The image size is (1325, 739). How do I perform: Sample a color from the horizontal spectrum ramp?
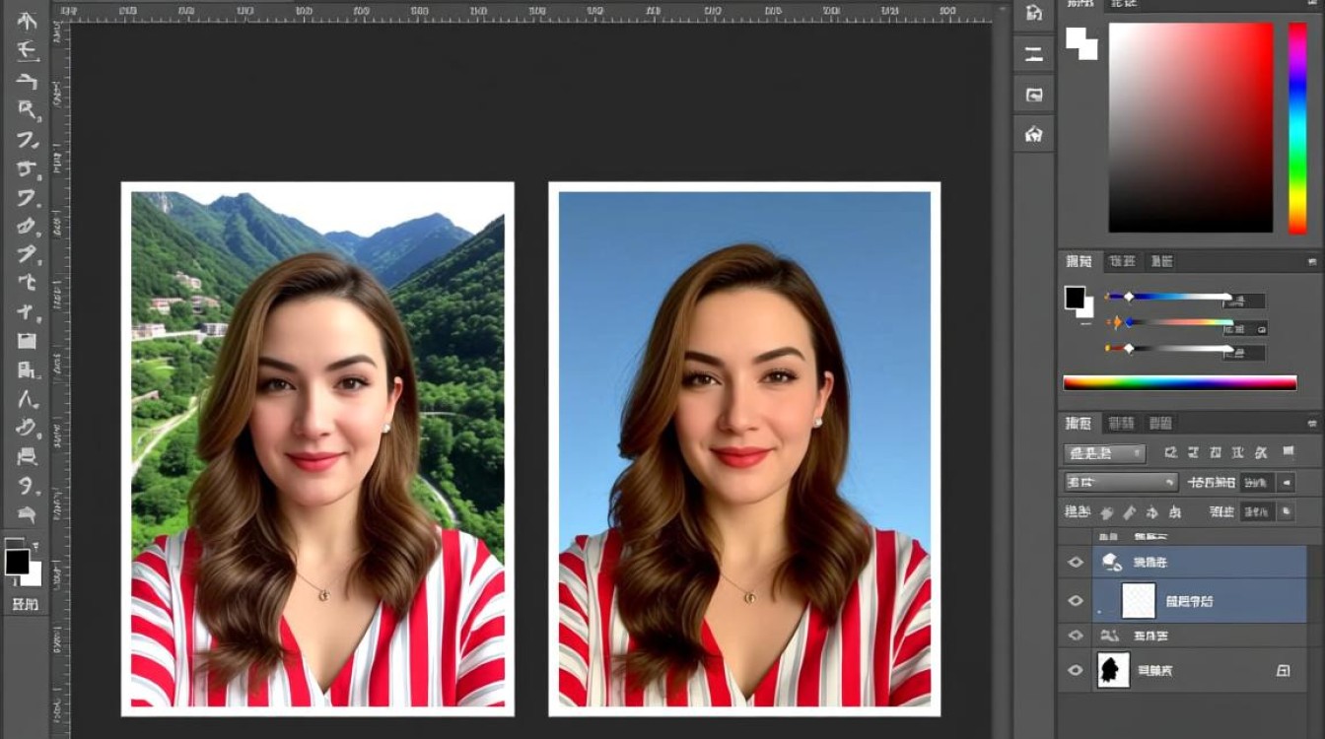coord(1180,382)
